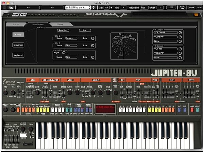The height and width of the screenshot is (153, 204).
Task: Turn the Y Output VCF Cutoff amount knob
Action: 180,33
